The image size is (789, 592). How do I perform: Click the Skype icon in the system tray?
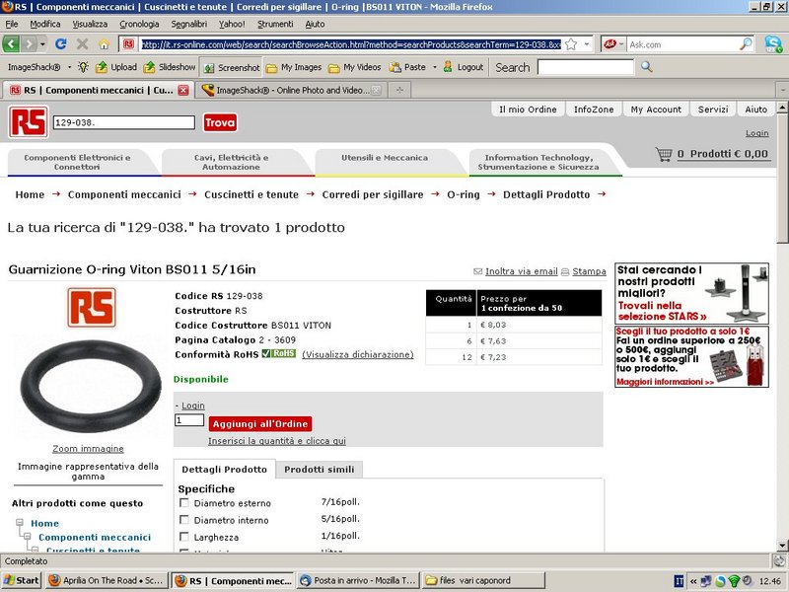720,581
